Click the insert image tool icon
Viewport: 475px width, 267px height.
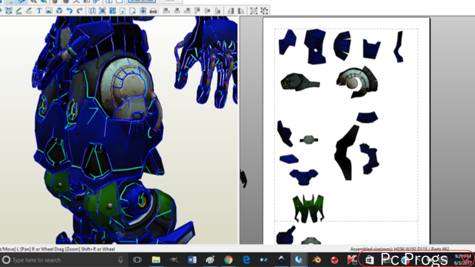pyautogui.click(x=49, y=11)
